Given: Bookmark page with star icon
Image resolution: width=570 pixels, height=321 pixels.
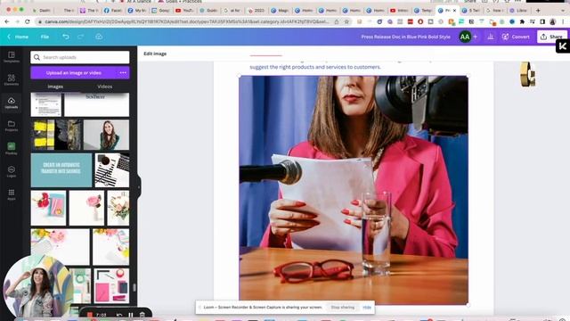Looking at the screenshot, I should (x=346, y=21).
